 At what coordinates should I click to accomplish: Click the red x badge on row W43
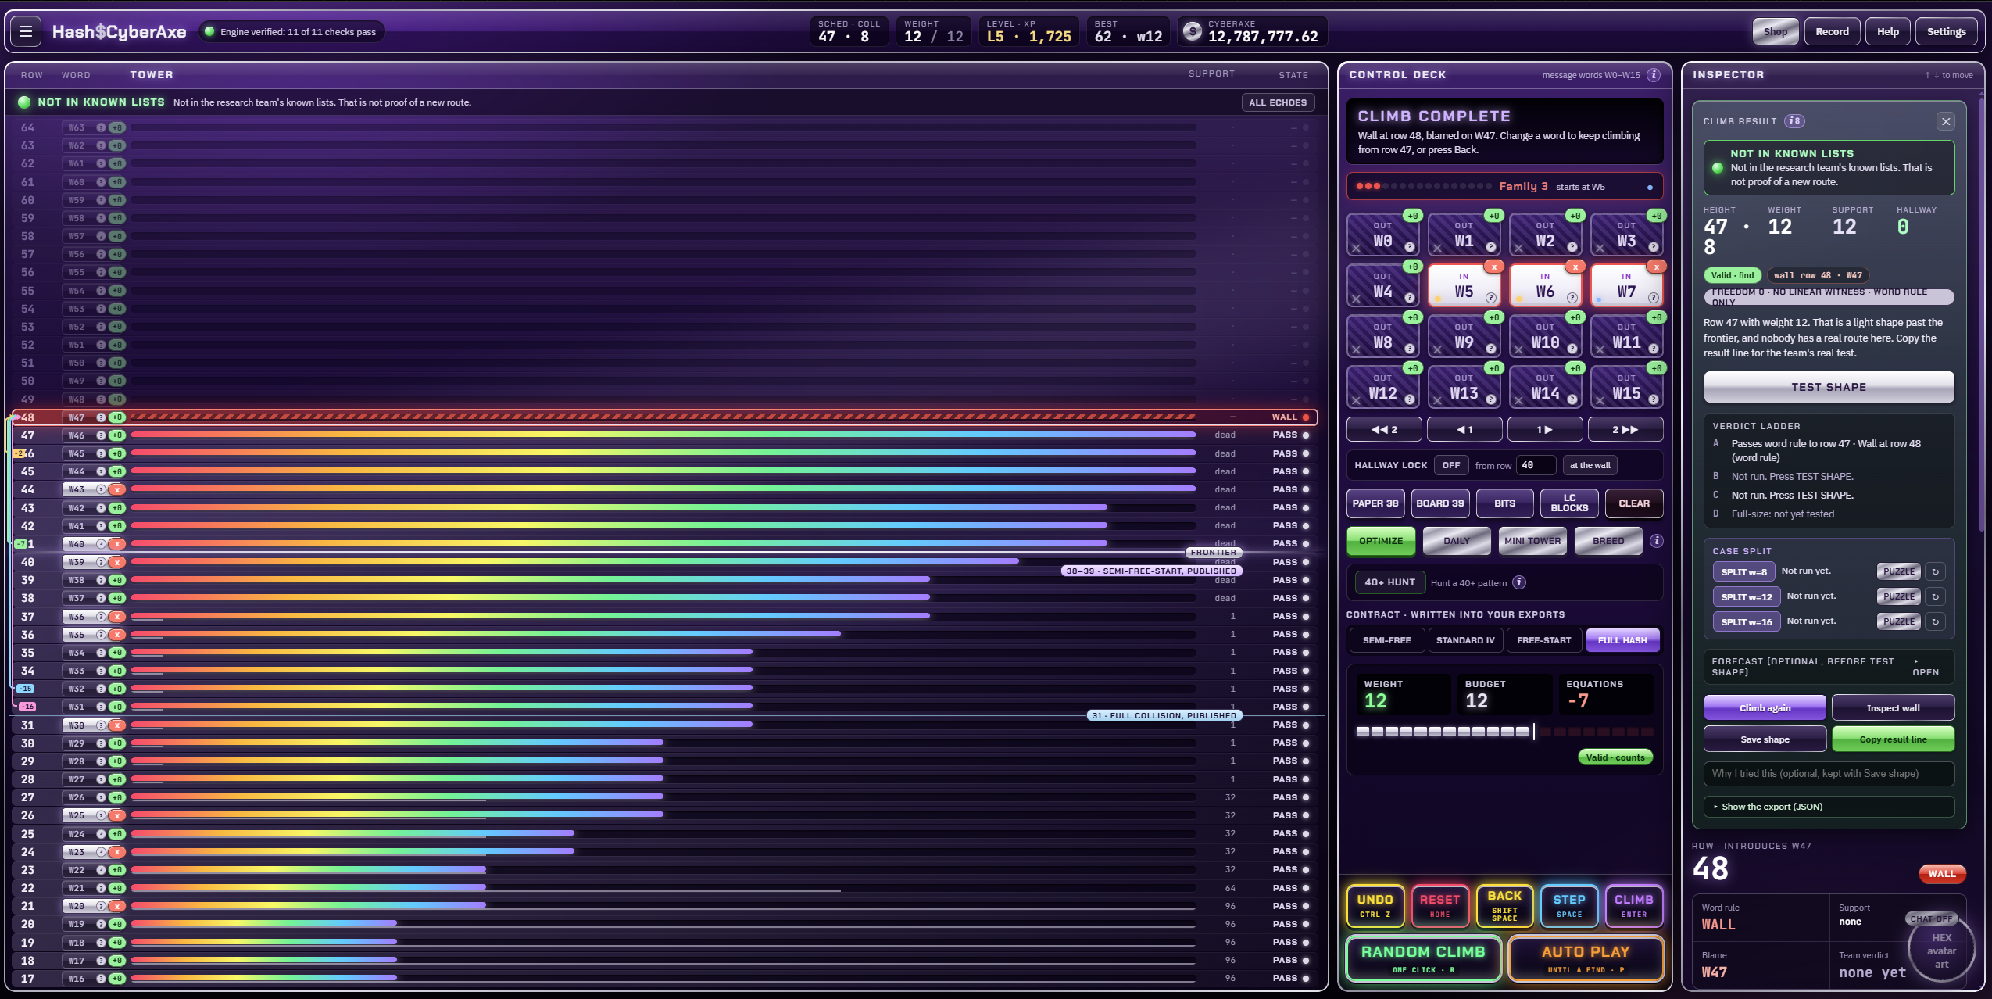117,490
